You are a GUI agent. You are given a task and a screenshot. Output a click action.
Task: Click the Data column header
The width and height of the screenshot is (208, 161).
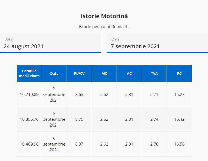coord(54,73)
